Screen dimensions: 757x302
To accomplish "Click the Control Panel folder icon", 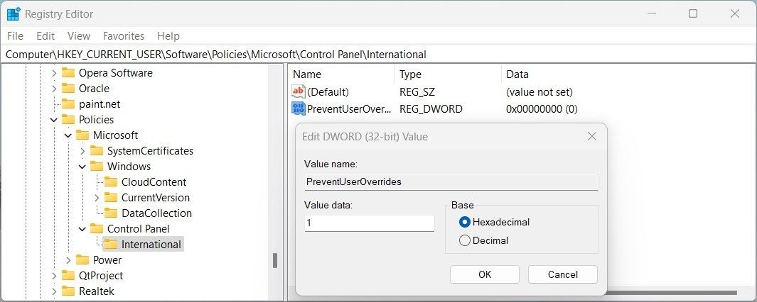I will tap(97, 229).
